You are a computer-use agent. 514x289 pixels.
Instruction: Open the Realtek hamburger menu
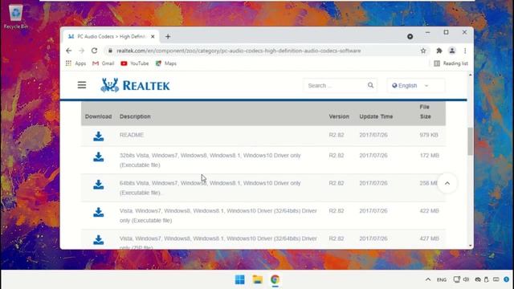click(82, 85)
